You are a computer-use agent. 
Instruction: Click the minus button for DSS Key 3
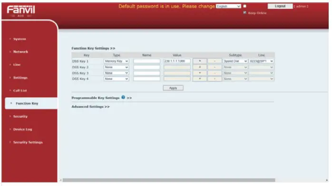point(215,73)
